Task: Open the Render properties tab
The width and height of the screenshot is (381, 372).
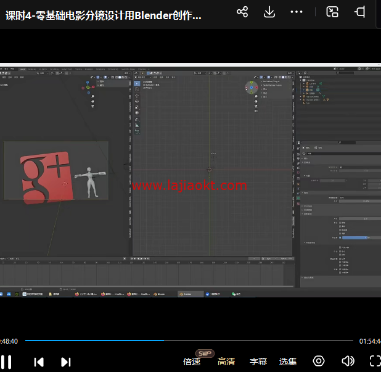Action: pyautogui.click(x=298, y=154)
